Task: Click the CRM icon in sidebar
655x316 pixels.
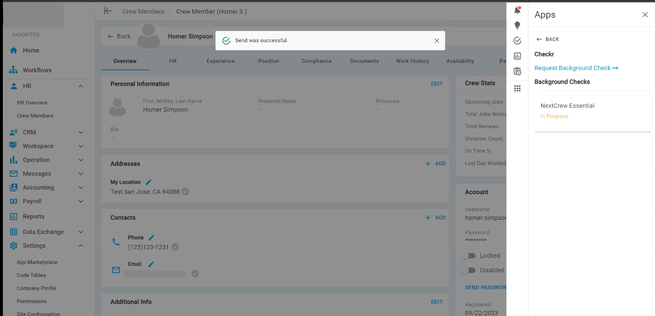Action: pos(14,132)
